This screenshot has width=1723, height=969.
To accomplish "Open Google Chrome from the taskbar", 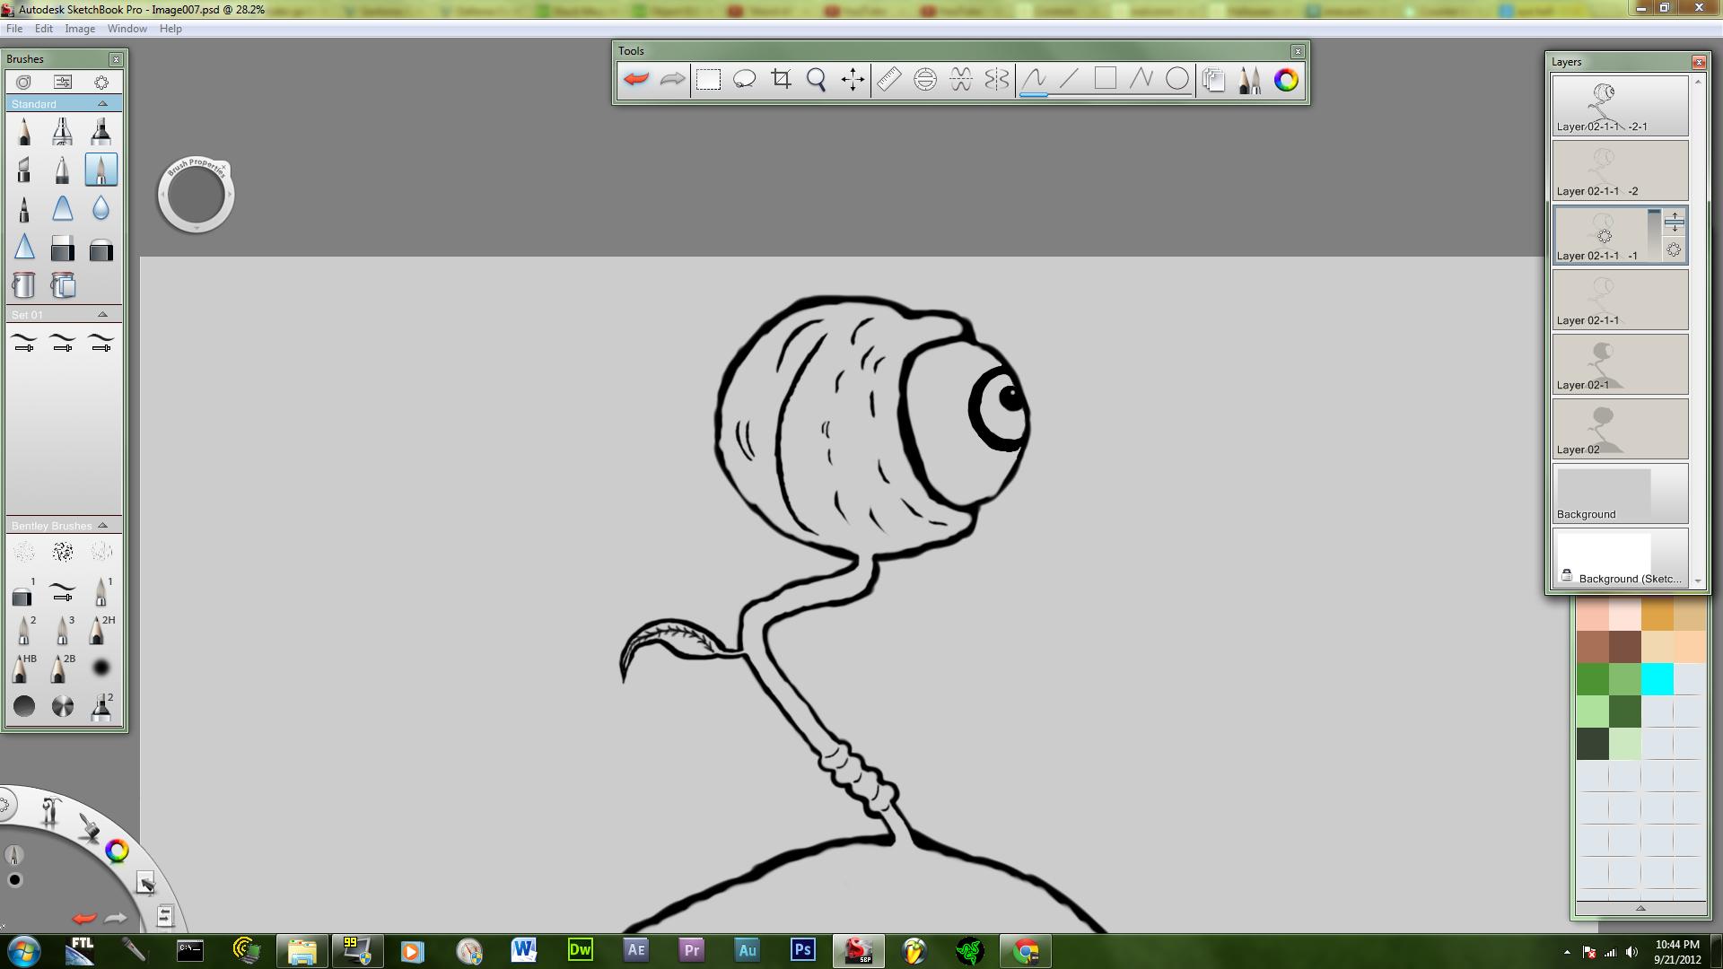I will coord(1026,950).
